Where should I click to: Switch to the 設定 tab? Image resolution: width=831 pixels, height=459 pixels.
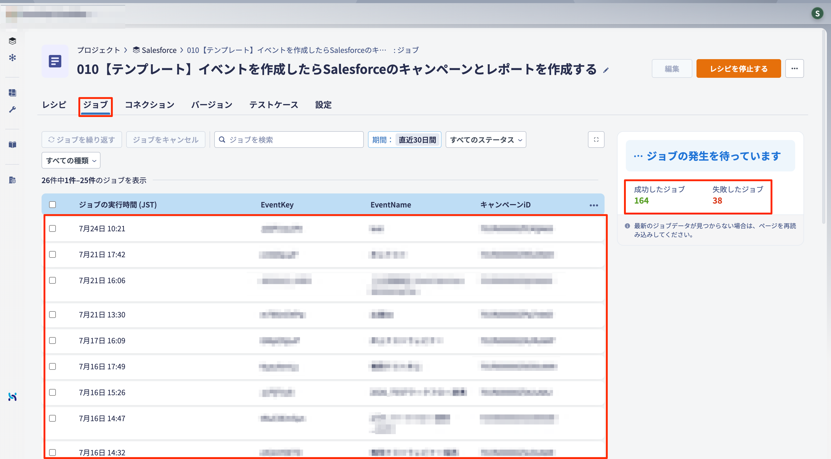coord(323,105)
